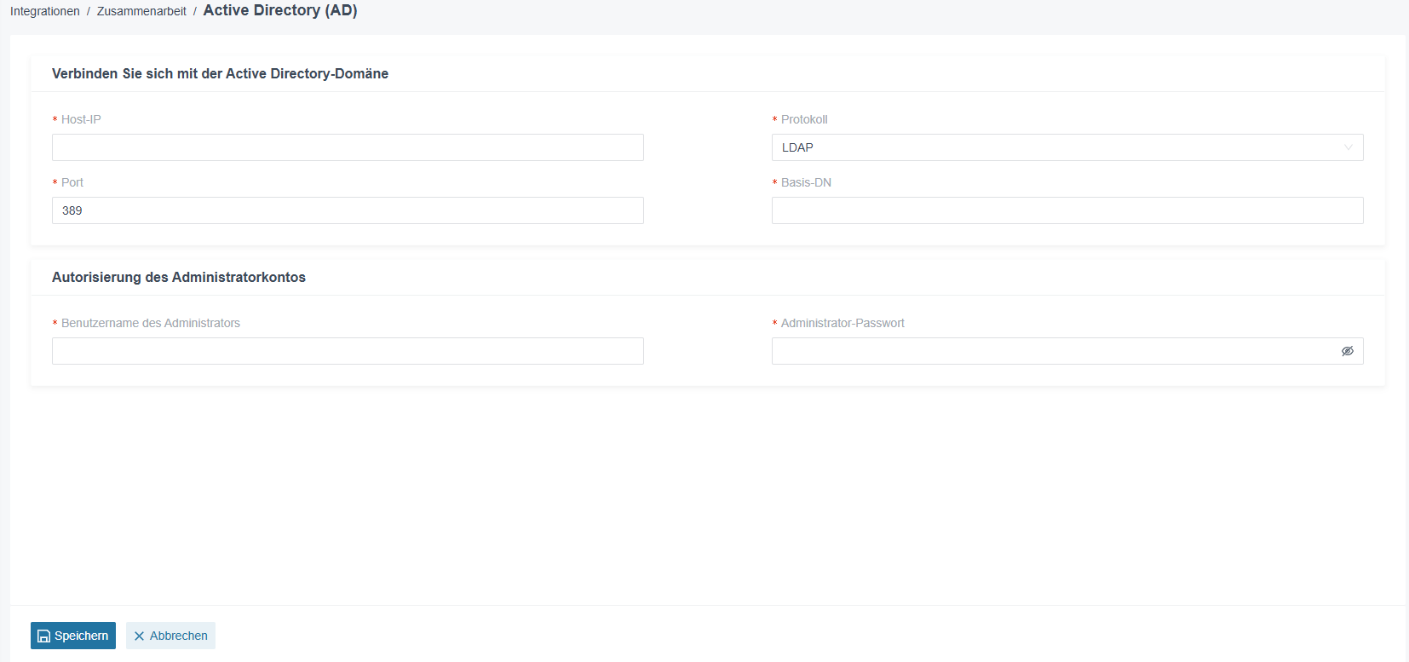1409x662 pixels.
Task: Open the Protokoll LDAP dropdown
Action: point(1067,147)
